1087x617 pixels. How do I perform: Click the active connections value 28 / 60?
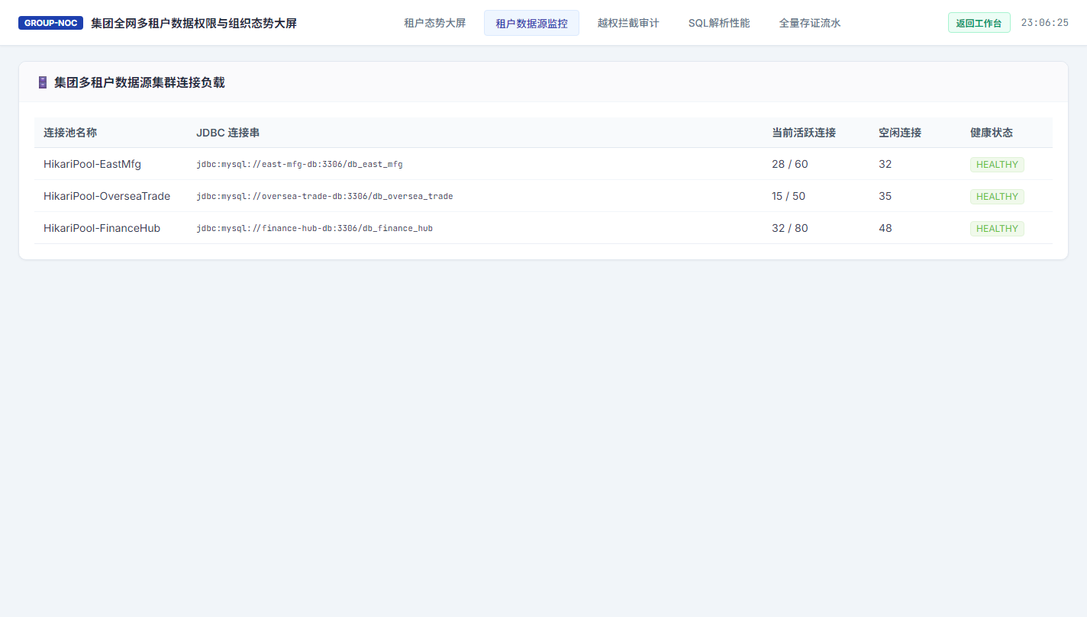tap(790, 164)
